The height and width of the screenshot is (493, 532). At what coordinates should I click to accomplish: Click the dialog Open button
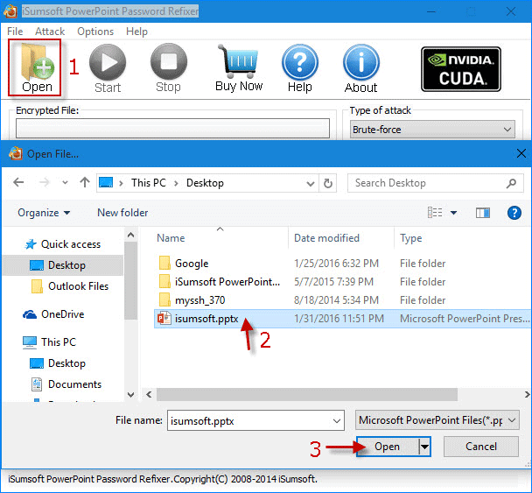point(388,447)
